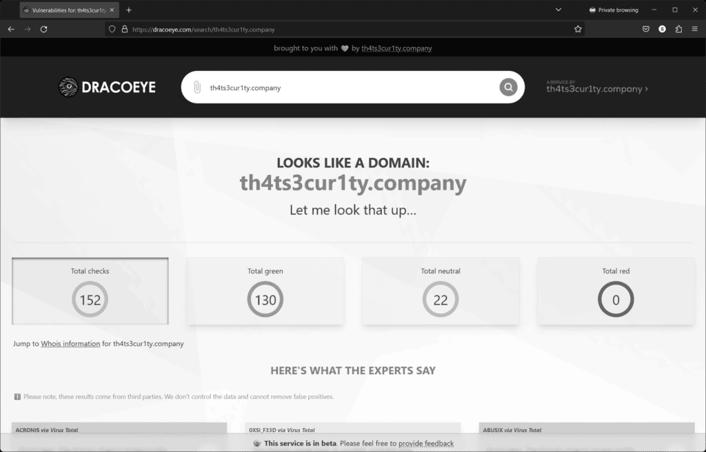706x452 pixels.
Task: Click the paperclip attach icon in search box
Action: (x=196, y=88)
